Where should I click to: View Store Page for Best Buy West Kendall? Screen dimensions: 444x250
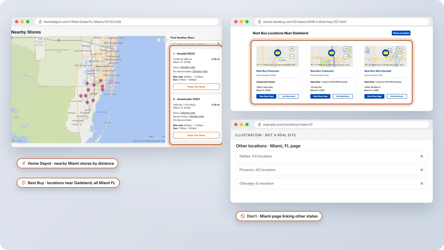click(374, 96)
